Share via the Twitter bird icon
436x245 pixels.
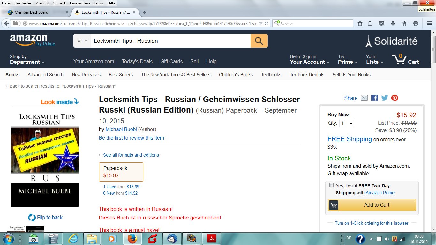(385, 98)
